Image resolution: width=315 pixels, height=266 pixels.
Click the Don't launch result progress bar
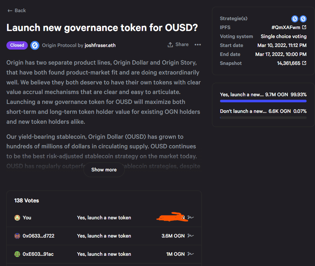tap(263, 118)
